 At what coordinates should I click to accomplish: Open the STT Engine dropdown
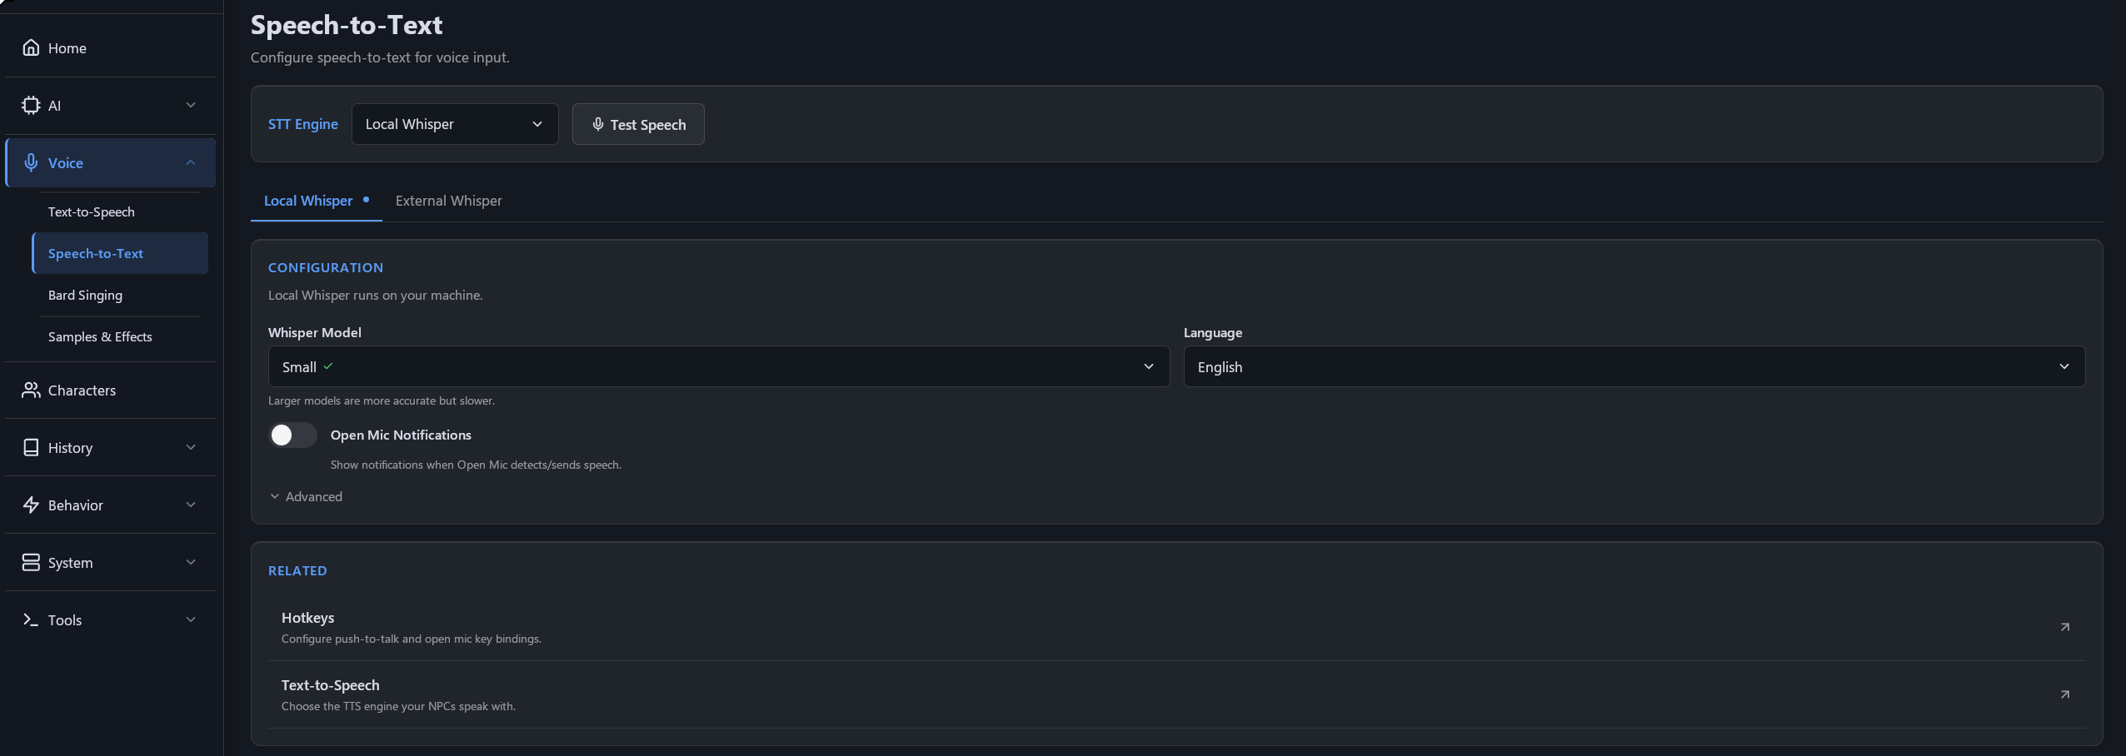[455, 124]
